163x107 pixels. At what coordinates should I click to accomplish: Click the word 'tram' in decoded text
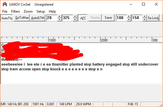14,69
